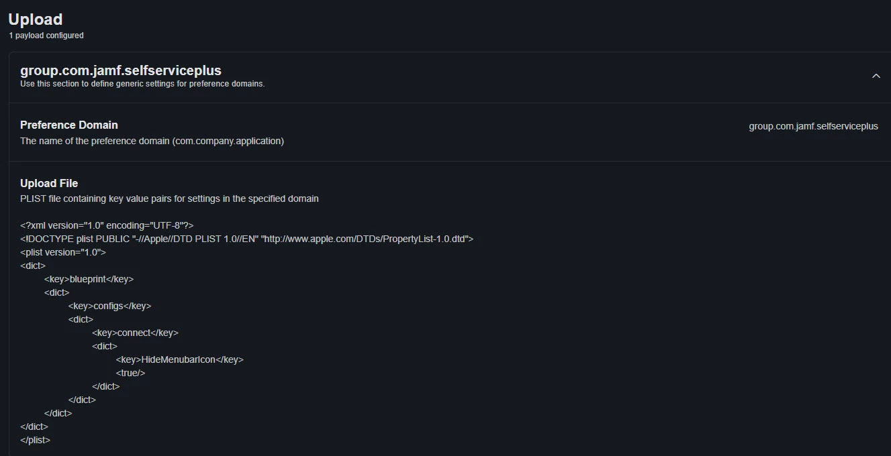
Task: Collapse the group.com.jamf.selfserviceplus payload section
Action: tap(876, 76)
